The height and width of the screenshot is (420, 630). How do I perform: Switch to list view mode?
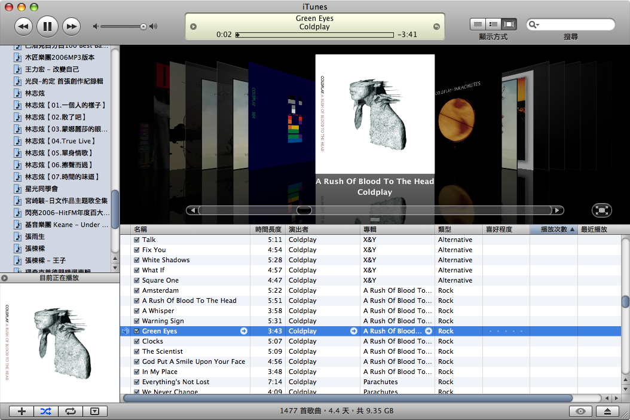[x=478, y=24]
